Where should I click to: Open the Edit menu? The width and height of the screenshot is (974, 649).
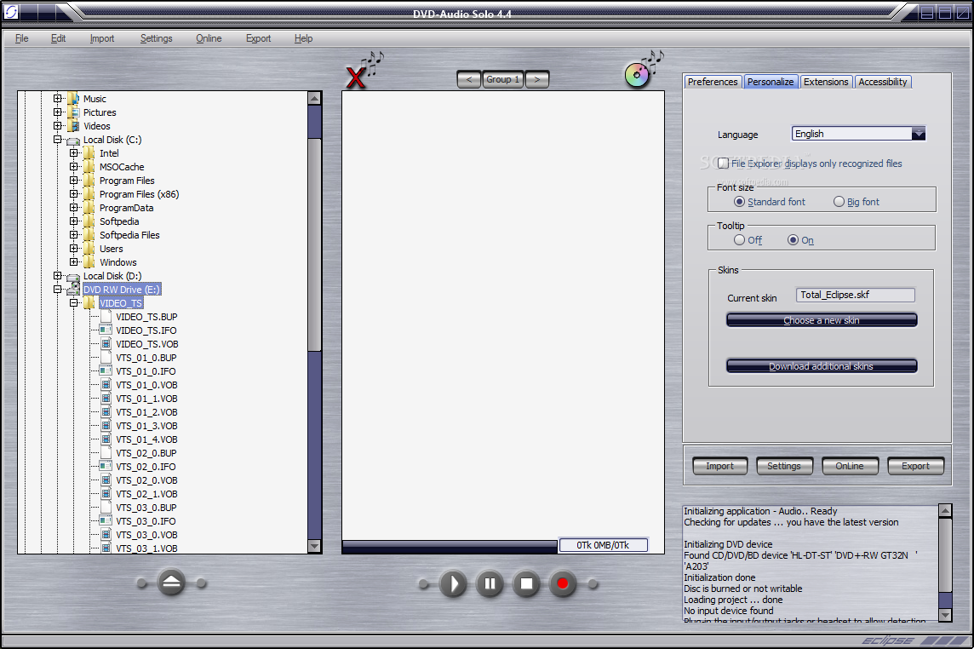click(x=59, y=38)
